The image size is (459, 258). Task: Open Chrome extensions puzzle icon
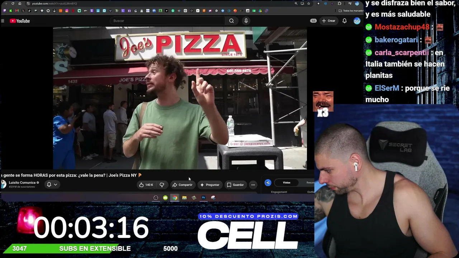[340, 4]
